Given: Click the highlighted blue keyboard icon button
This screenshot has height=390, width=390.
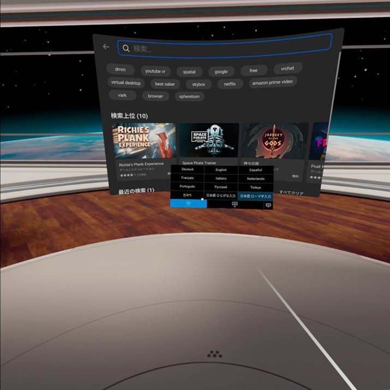Looking at the screenshot, I should pyautogui.click(x=188, y=203).
